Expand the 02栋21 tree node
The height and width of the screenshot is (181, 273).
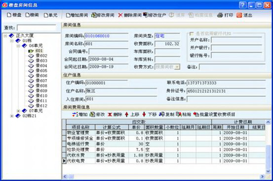[12, 116]
